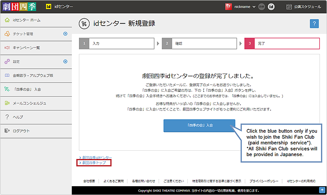Open 会社概要 footer link
Image resolution: width=327 pixels, height=195 pixels.
coord(89,181)
